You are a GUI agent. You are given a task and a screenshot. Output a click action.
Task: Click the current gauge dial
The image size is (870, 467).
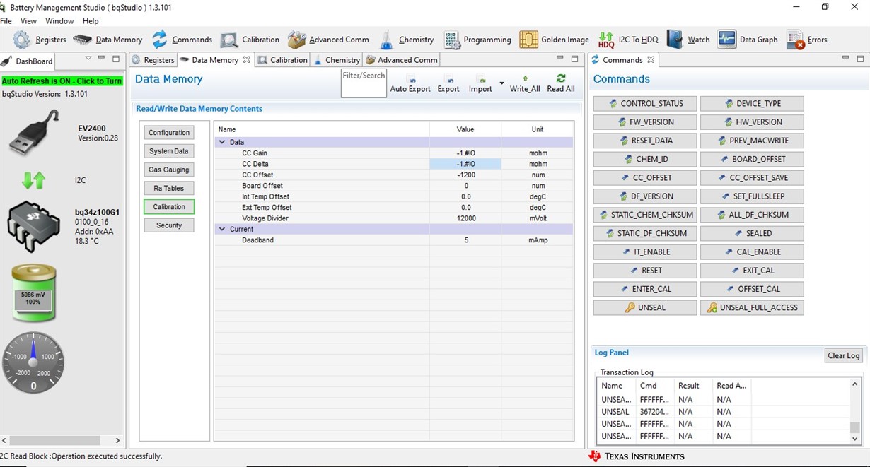pyautogui.click(x=33, y=362)
